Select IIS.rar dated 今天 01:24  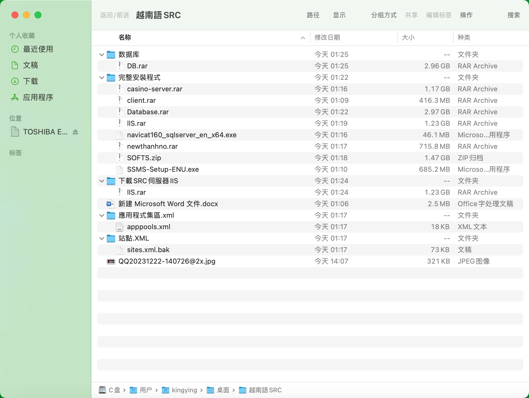point(310,192)
